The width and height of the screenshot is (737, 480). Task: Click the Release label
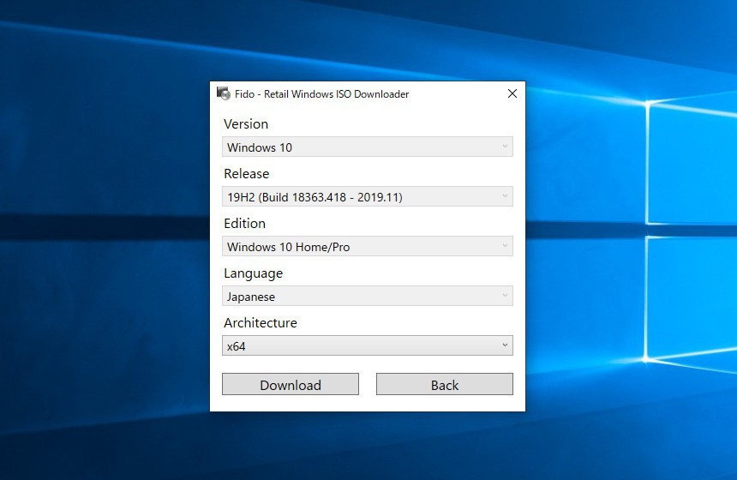247,174
